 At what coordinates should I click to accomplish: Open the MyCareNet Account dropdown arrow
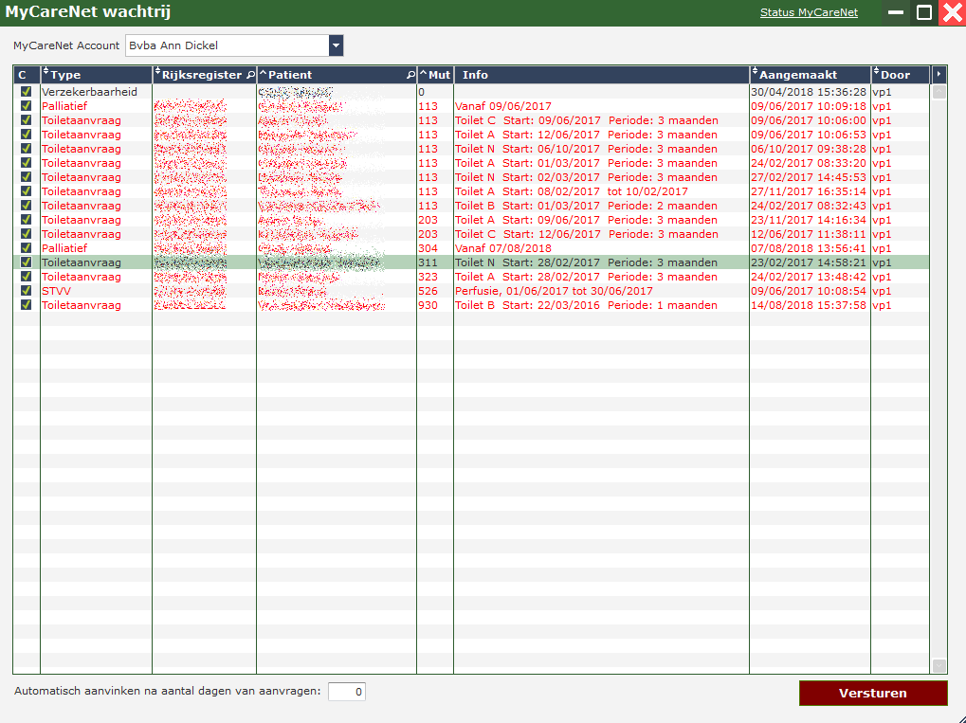coord(336,45)
